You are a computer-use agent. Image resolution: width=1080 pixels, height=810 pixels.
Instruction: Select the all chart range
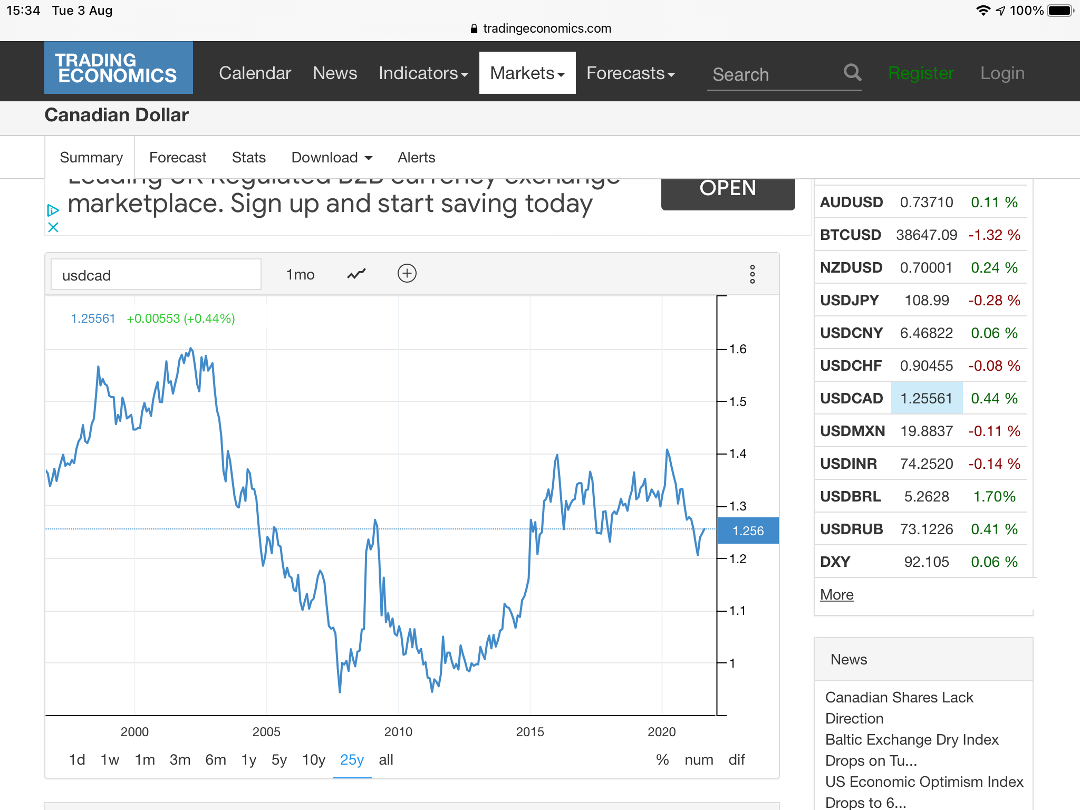pos(386,759)
